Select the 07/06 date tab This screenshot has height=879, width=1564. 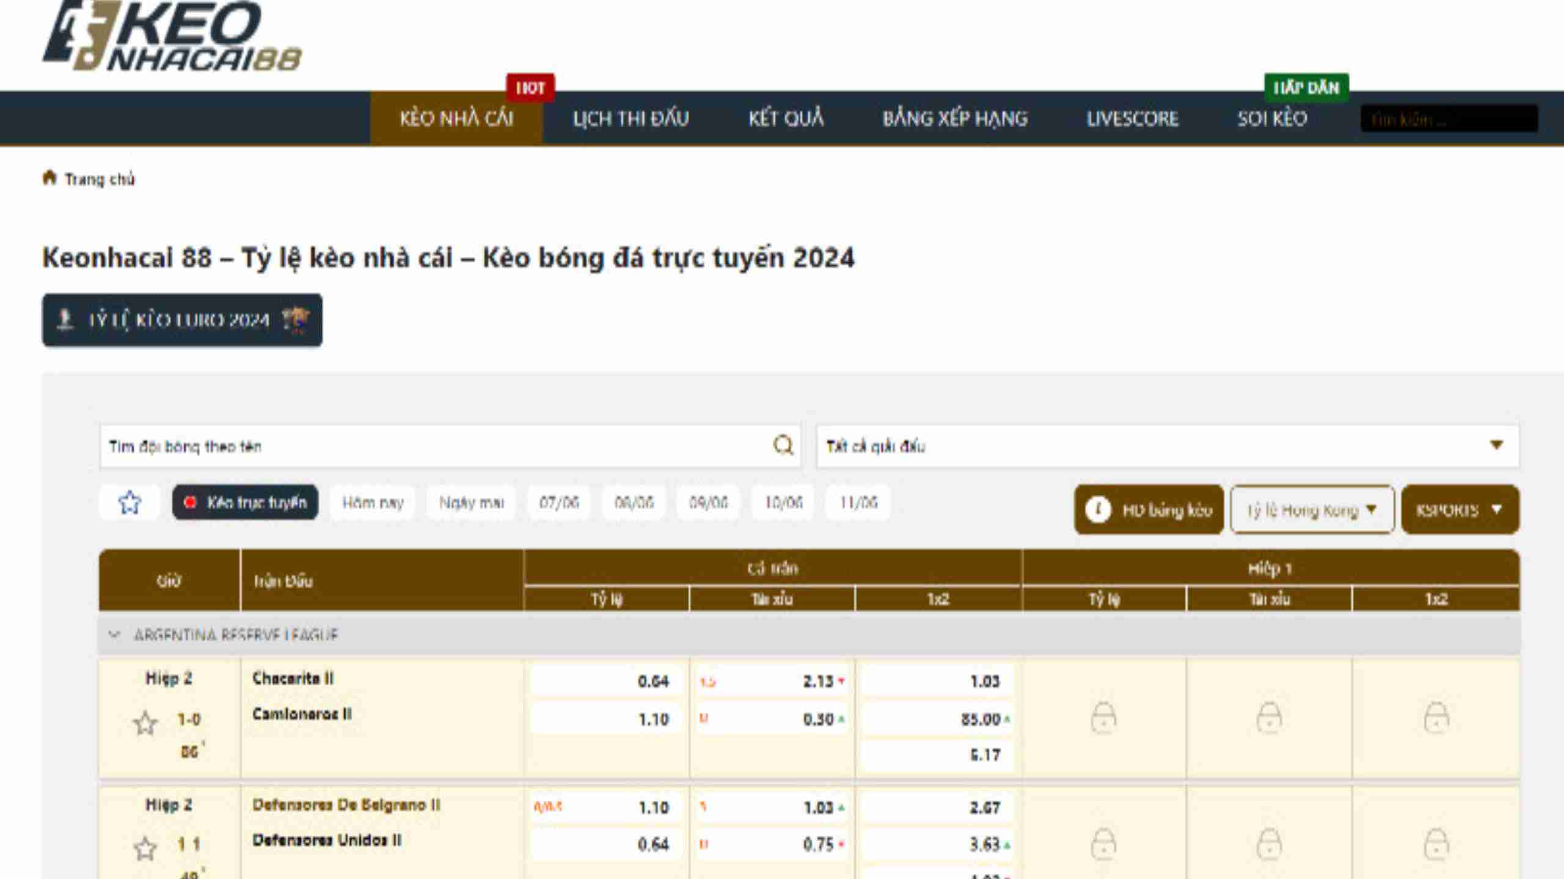coord(558,502)
